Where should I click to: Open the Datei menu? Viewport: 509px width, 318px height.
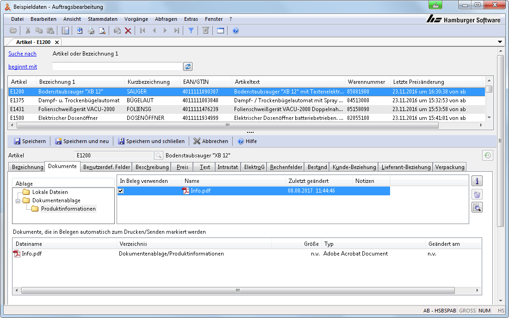pos(17,19)
